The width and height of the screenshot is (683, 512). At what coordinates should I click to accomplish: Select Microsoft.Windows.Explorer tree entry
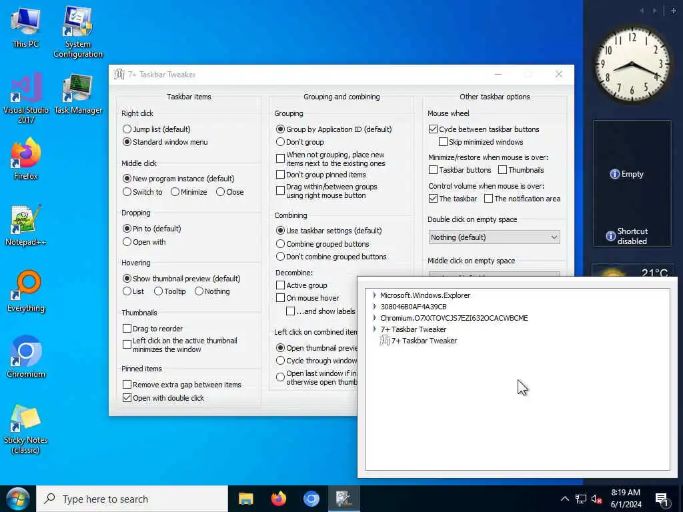point(425,295)
